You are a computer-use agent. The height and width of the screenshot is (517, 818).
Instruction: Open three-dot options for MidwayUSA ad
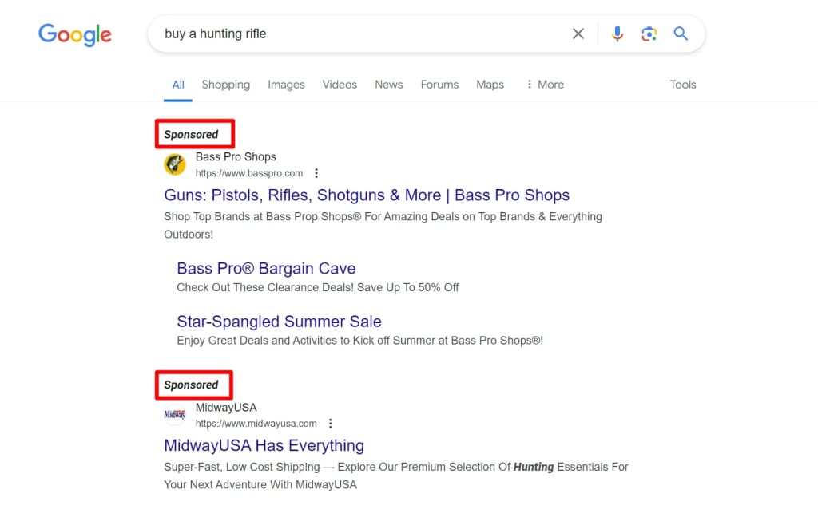pos(331,424)
